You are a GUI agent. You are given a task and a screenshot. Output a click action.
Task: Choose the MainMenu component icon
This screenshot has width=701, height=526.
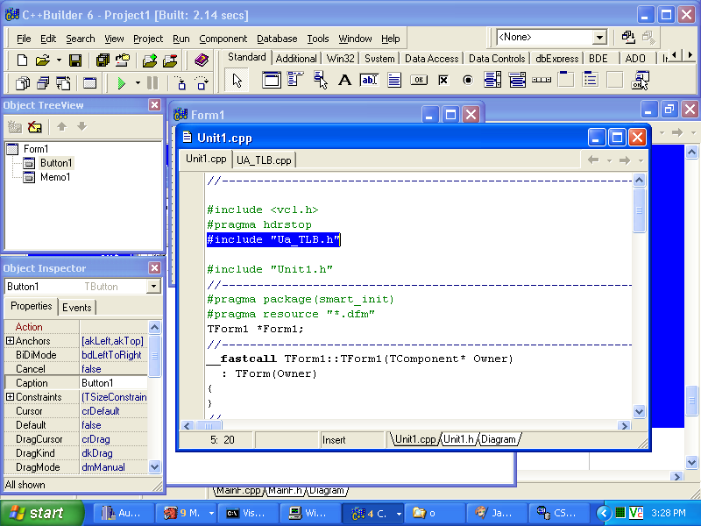[x=295, y=81]
